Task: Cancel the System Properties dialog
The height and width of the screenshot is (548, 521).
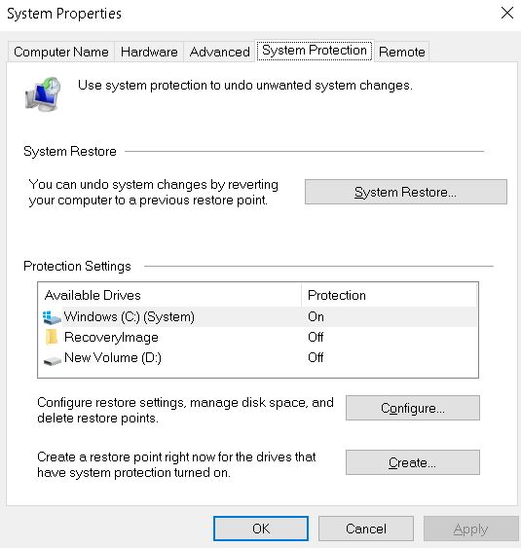Action: [x=366, y=529]
